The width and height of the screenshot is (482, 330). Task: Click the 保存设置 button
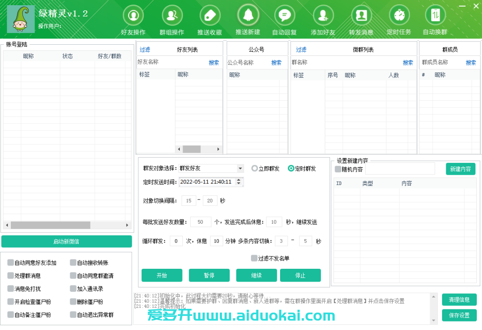pyautogui.click(x=459, y=315)
